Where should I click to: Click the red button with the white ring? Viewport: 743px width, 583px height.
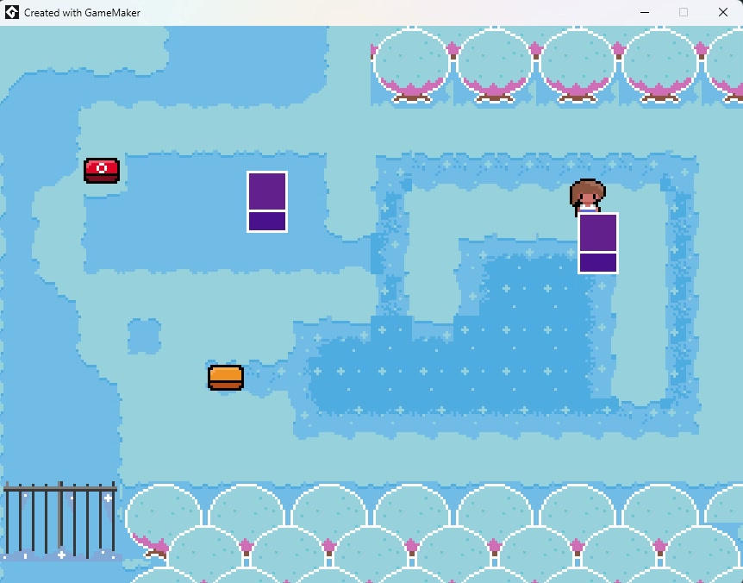[102, 170]
